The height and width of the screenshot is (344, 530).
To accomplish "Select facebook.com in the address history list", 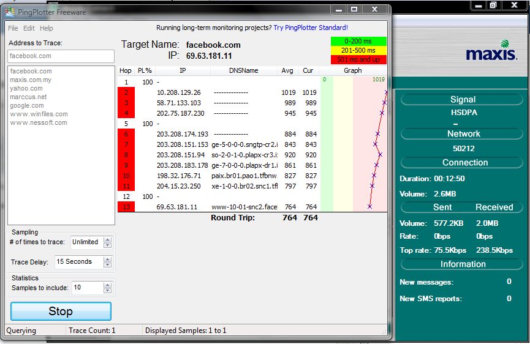I will point(31,71).
